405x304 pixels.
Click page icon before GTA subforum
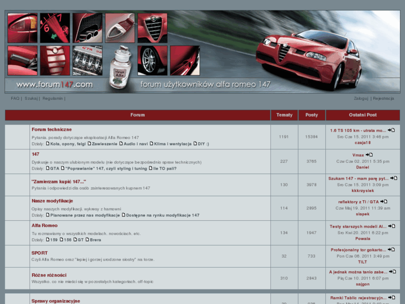pos(47,168)
